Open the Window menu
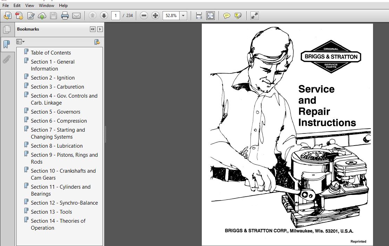 [47, 5]
